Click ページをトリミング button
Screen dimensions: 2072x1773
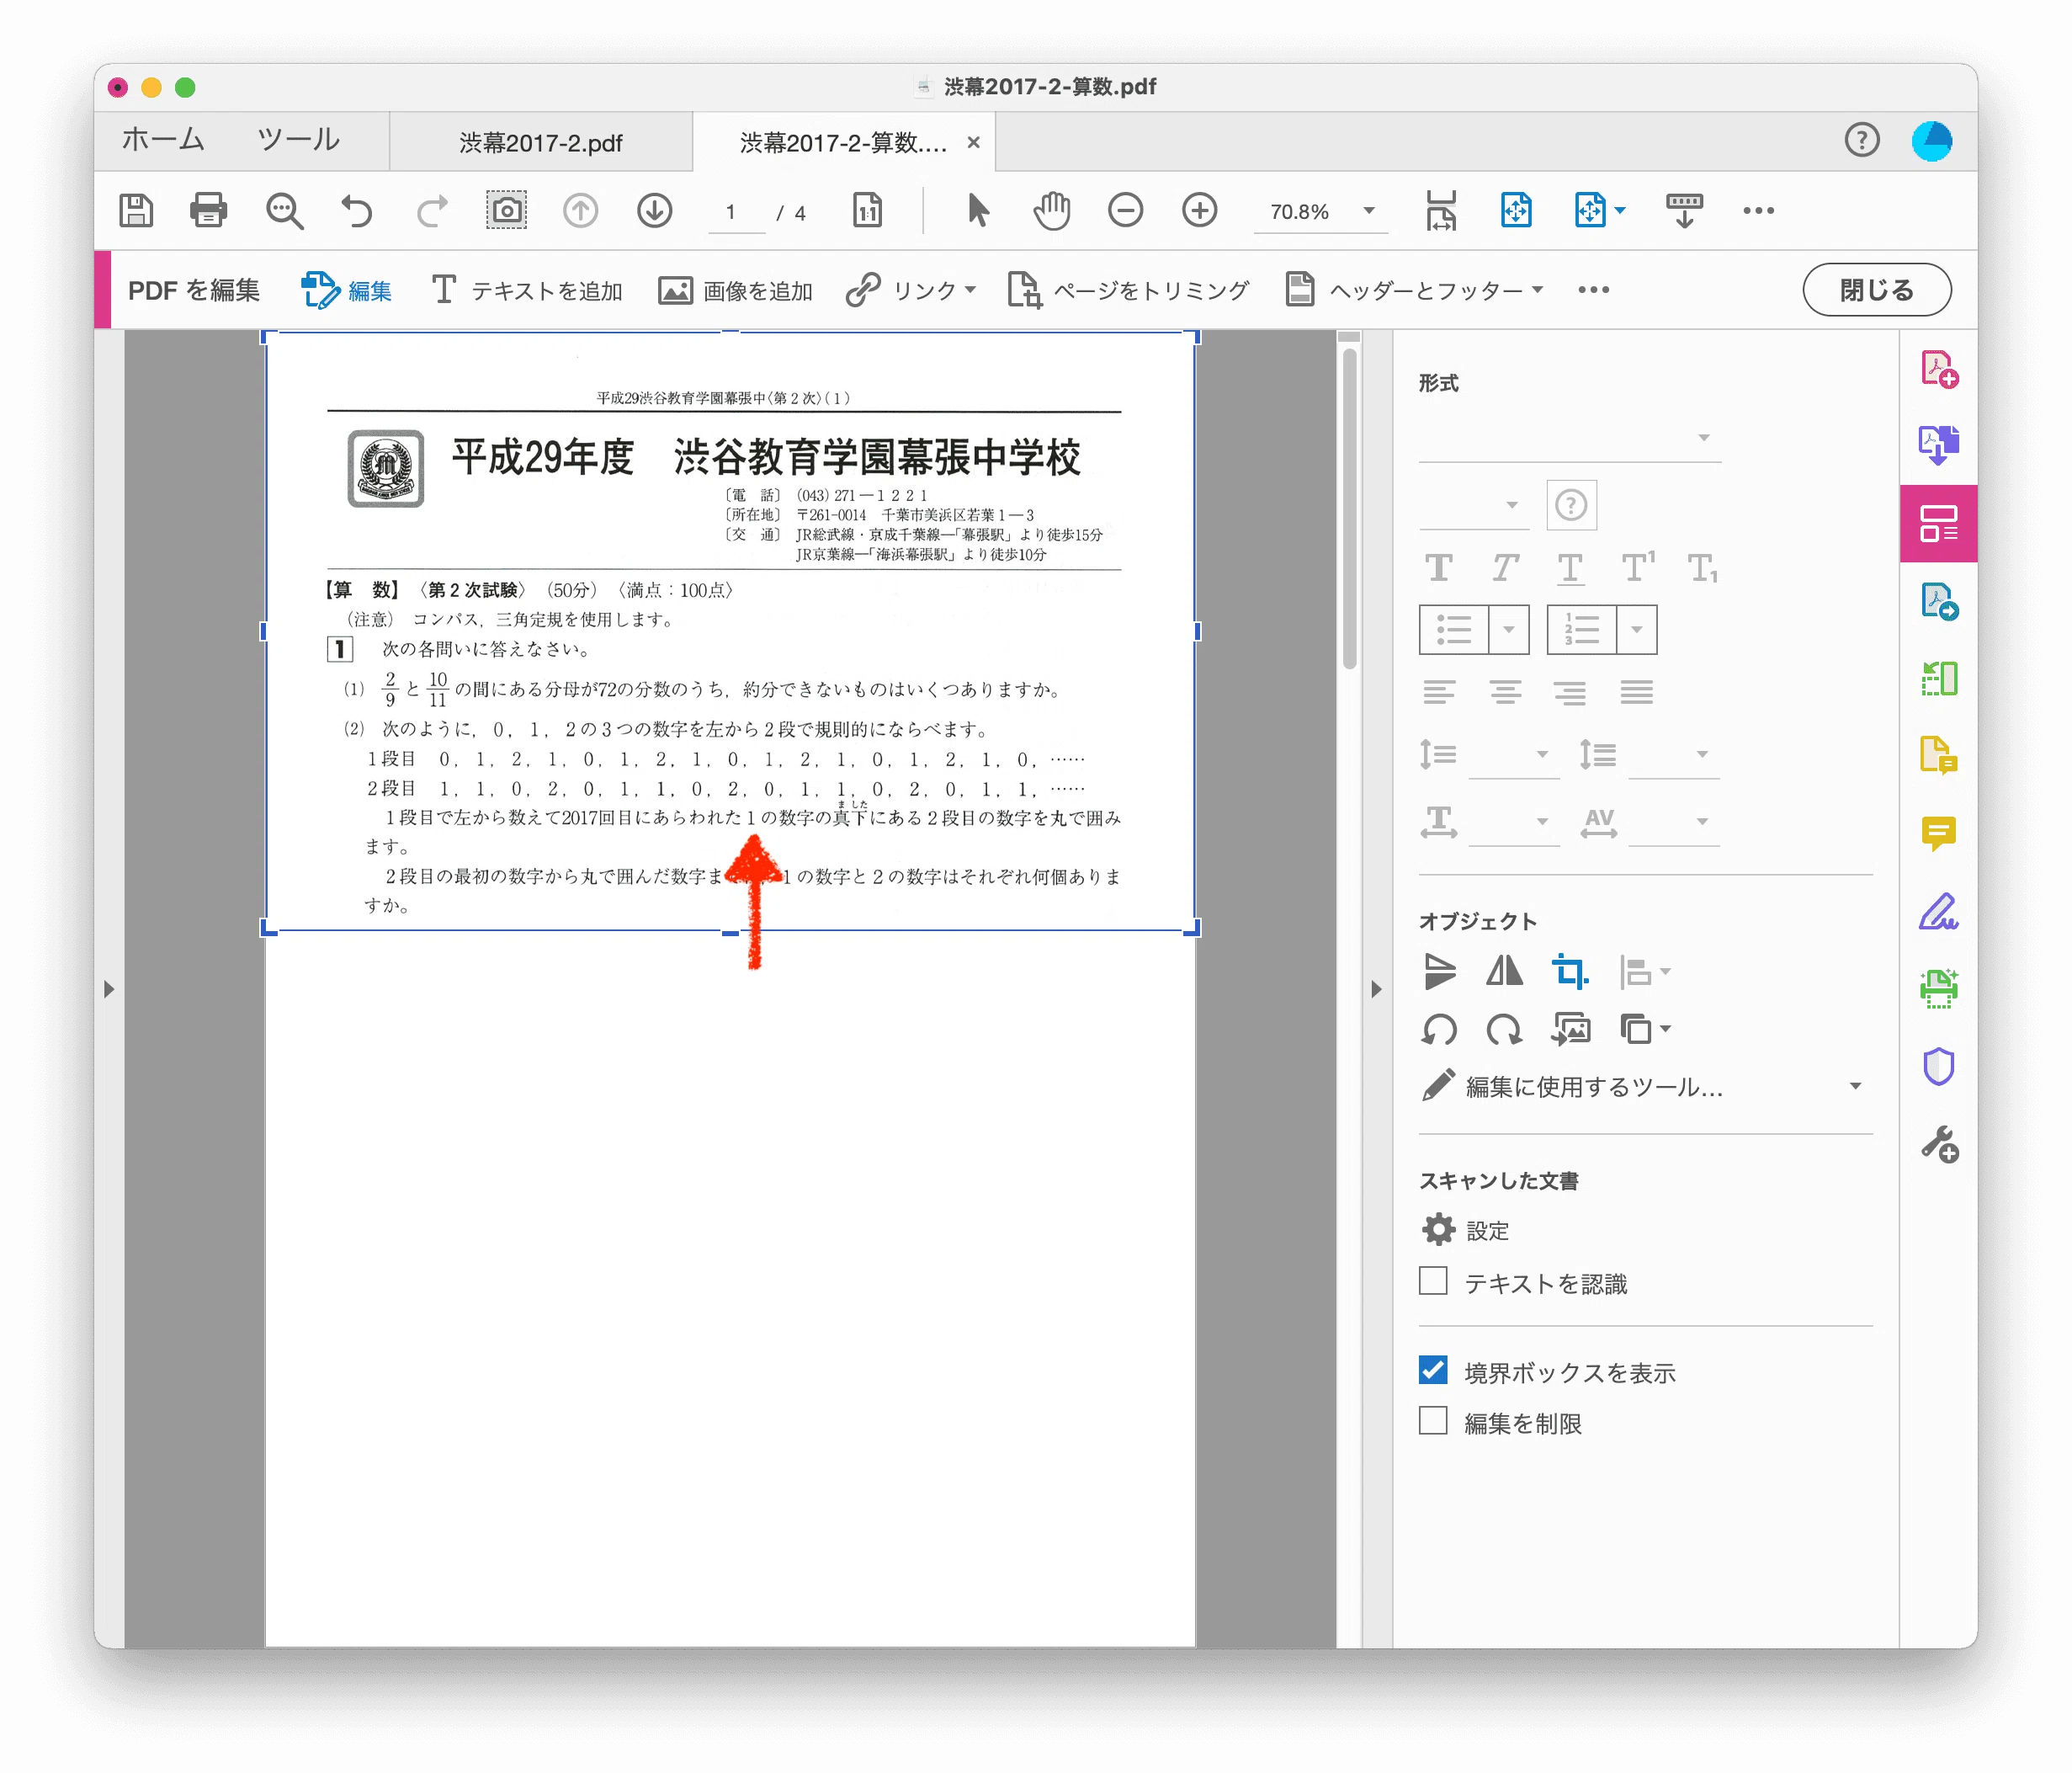coord(1128,290)
